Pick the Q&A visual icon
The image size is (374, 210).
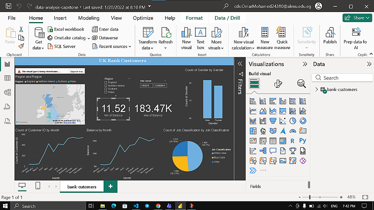click(273, 151)
